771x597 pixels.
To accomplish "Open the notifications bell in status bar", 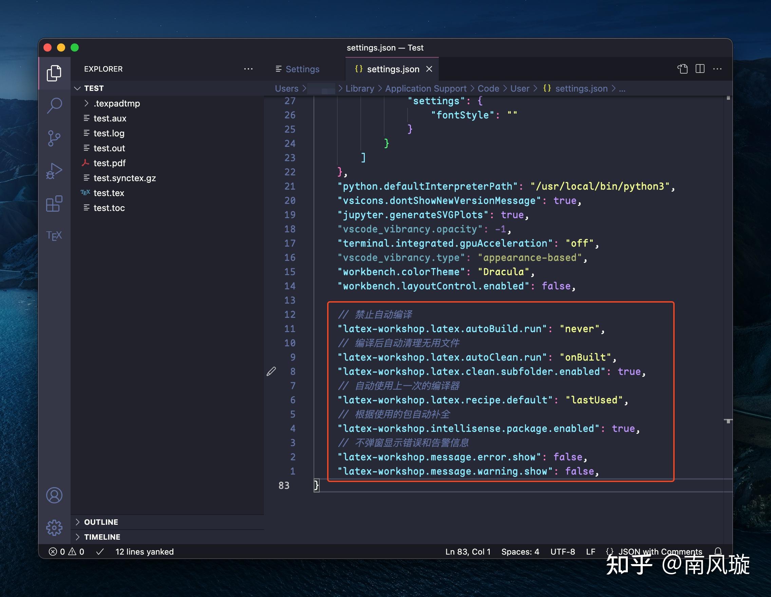I will tap(718, 552).
